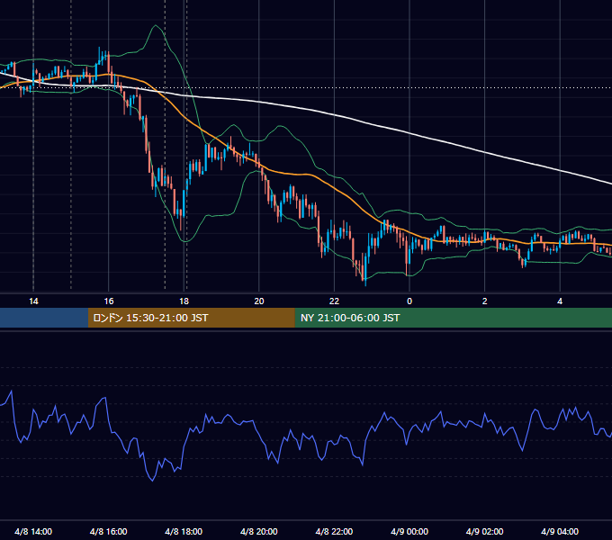Click the hour label 14 on price chart axis
This screenshot has height=540, width=612.
click(33, 301)
